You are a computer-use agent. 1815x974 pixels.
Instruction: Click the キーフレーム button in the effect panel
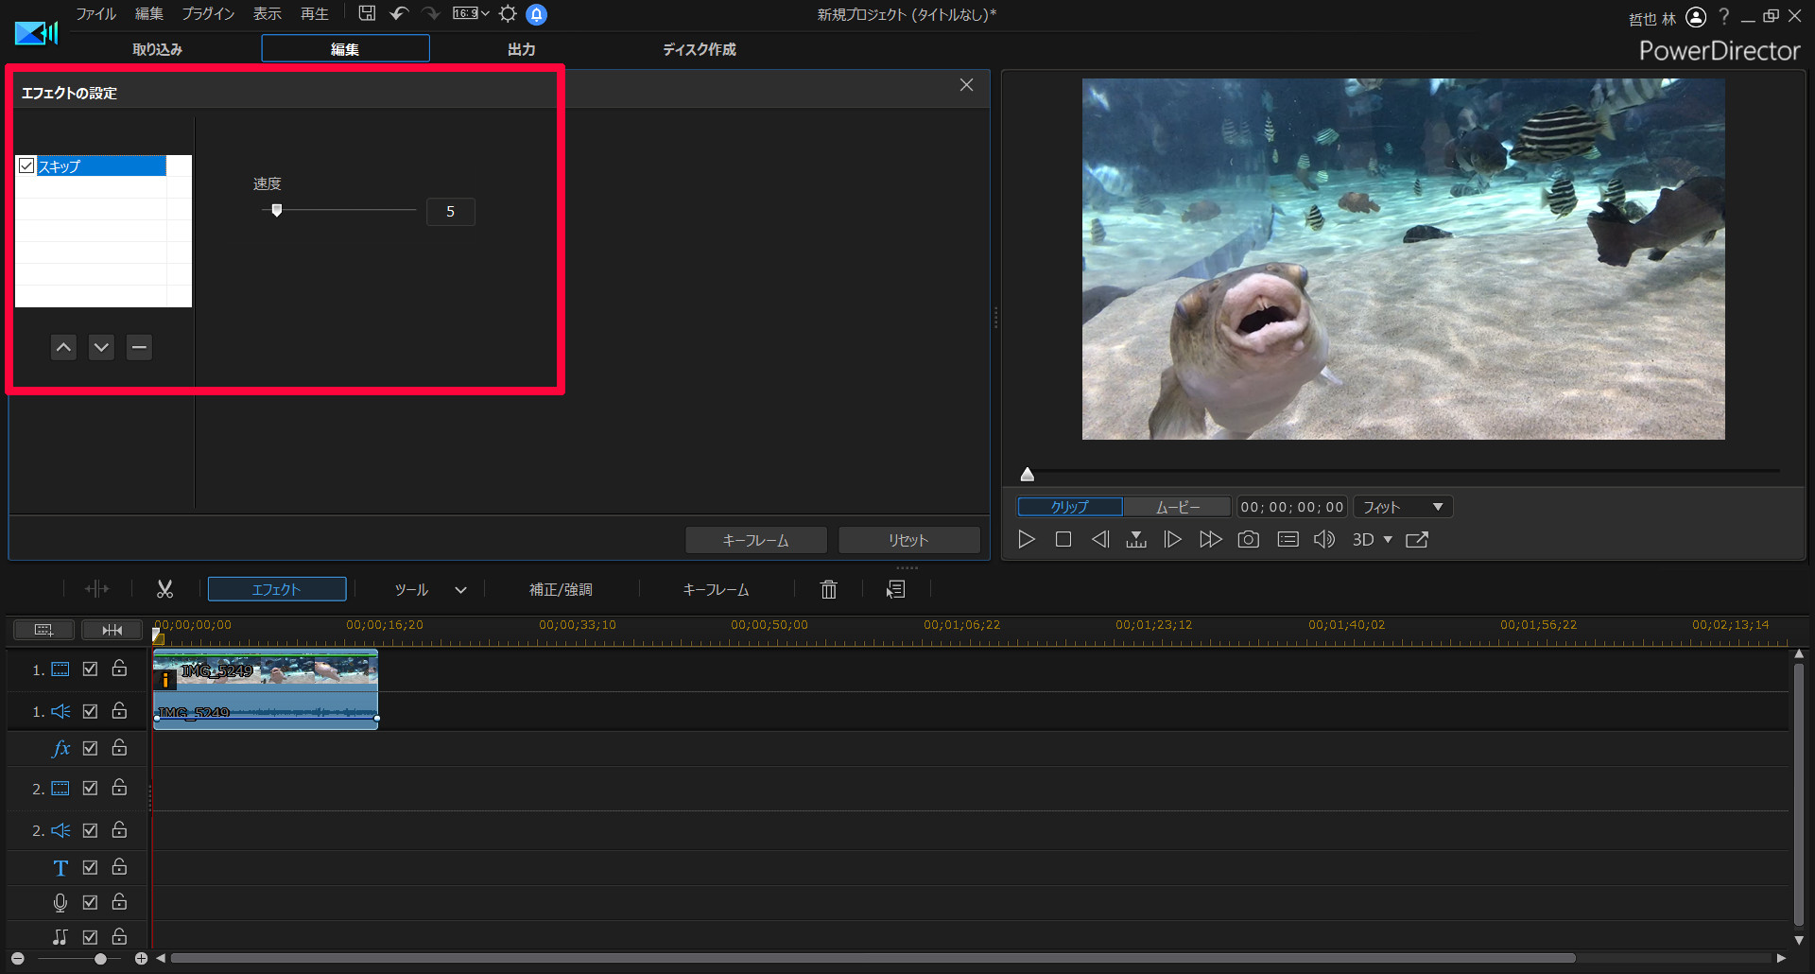coord(755,539)
